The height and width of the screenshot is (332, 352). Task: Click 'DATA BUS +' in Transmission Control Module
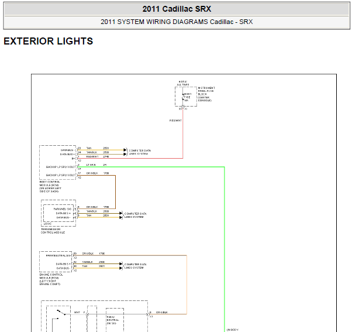pos(63,213)
